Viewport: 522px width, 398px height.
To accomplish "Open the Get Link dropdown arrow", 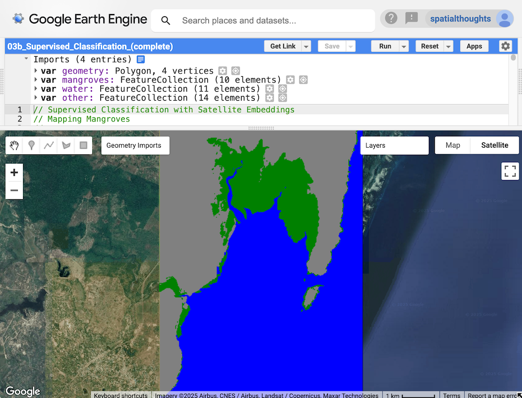I will point(306,46).
